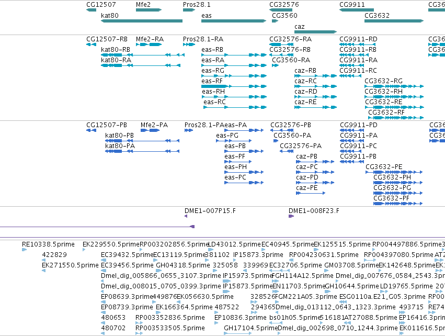Image resolution: width=445 pixels, height=336 pixels.
Task: Select EST entry 480653
Action: coord(113,318)
